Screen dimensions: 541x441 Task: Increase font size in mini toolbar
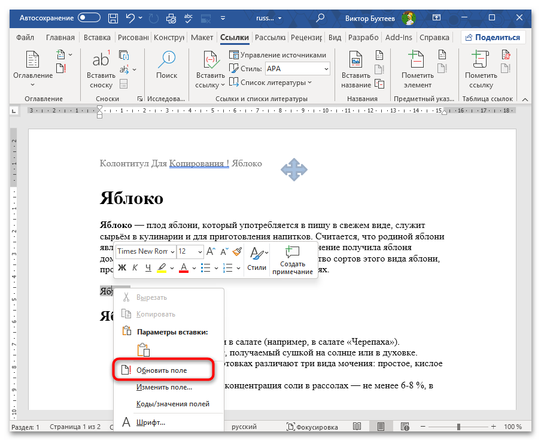click(211, 251)
